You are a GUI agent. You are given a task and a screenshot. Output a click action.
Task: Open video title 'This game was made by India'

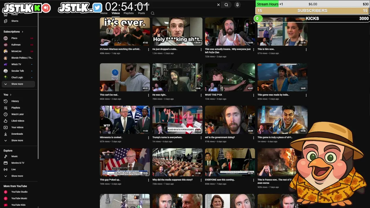(273, 95)
